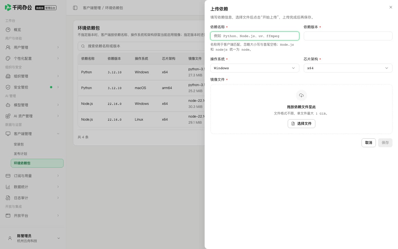
Task: Click the 保存 button
Action: pos(385,143)
